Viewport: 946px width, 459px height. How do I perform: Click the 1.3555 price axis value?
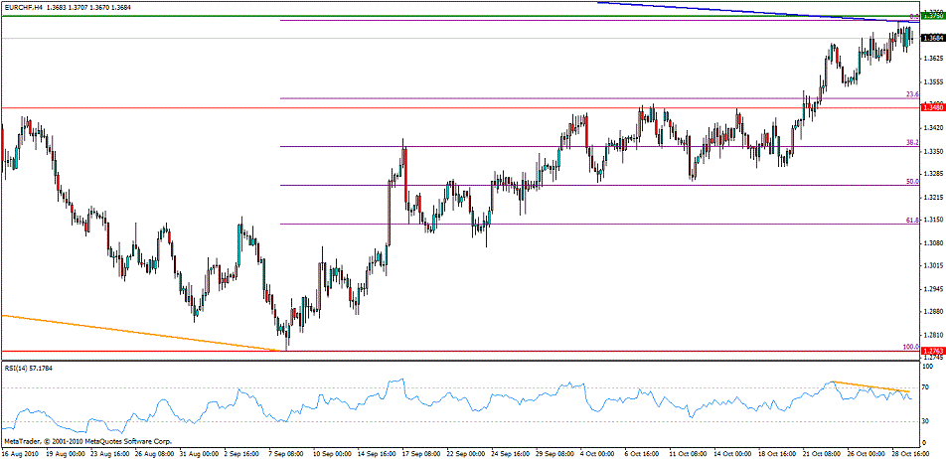(x=933, y=81)
